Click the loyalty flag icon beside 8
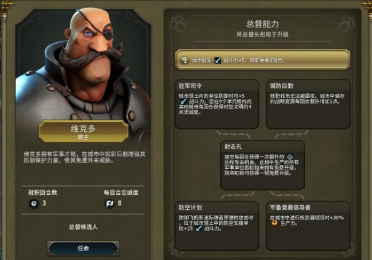 [109, 203]
